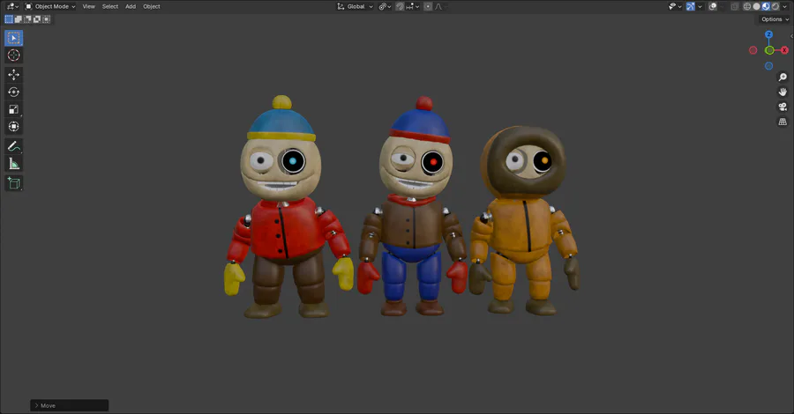The width and height of the screenshot is (794, 414).
Task: Toggle viewport gizmos display
Action: point(691,6)
